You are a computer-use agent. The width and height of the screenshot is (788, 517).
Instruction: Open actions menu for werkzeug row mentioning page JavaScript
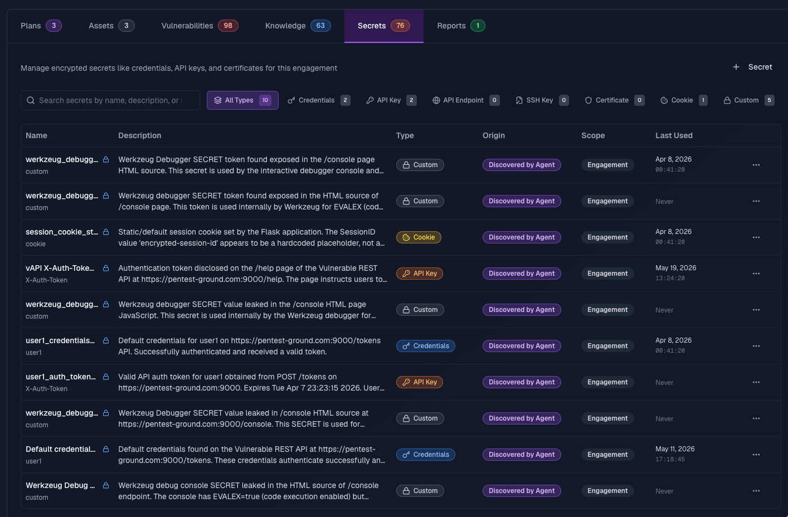click(756, 310)
